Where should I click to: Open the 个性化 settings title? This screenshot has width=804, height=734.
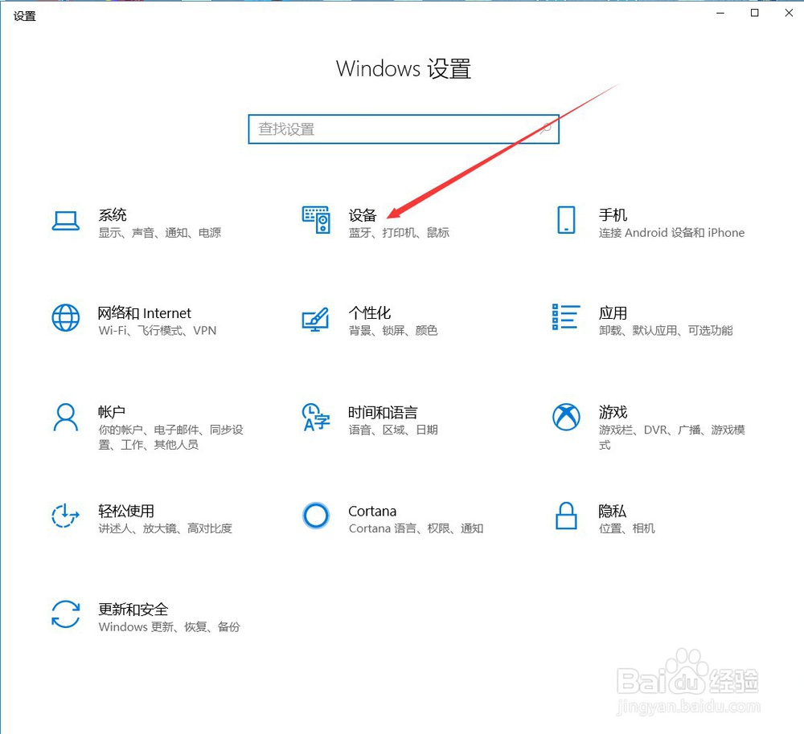370,313
